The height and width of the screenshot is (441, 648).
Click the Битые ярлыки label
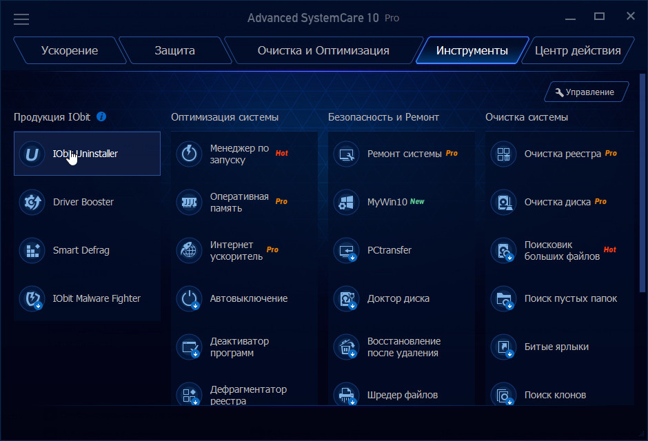tap(556, 347)
